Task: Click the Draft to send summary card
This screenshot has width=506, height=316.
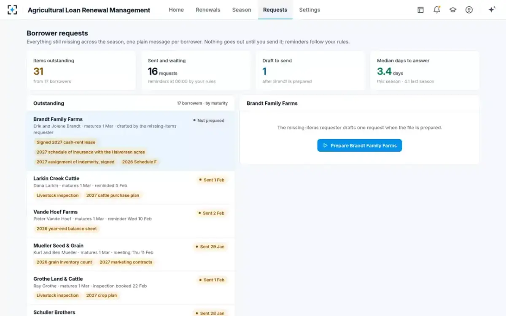Action: pos(310,71)
